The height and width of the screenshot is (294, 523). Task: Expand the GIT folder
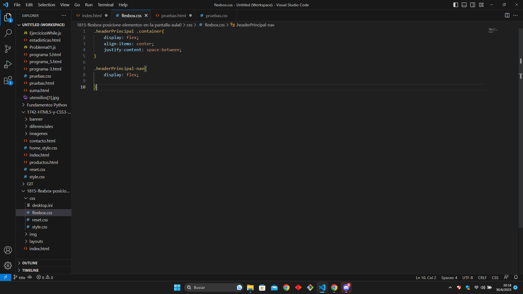(x=44, y=184)
